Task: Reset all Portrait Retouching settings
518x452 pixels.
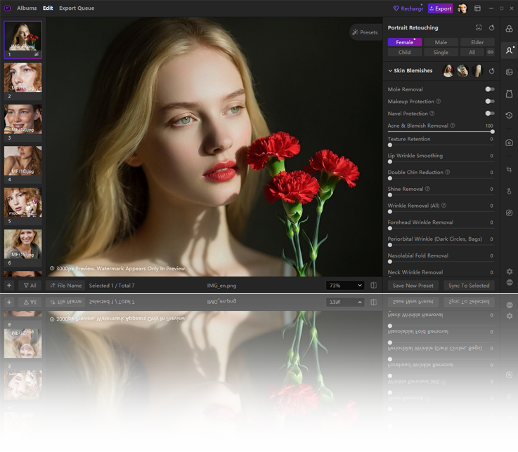Action: [491, 27]
